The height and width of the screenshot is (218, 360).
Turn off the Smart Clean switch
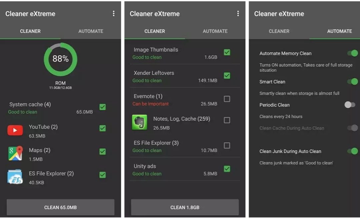pyautogui.click(x=353, y=81)
